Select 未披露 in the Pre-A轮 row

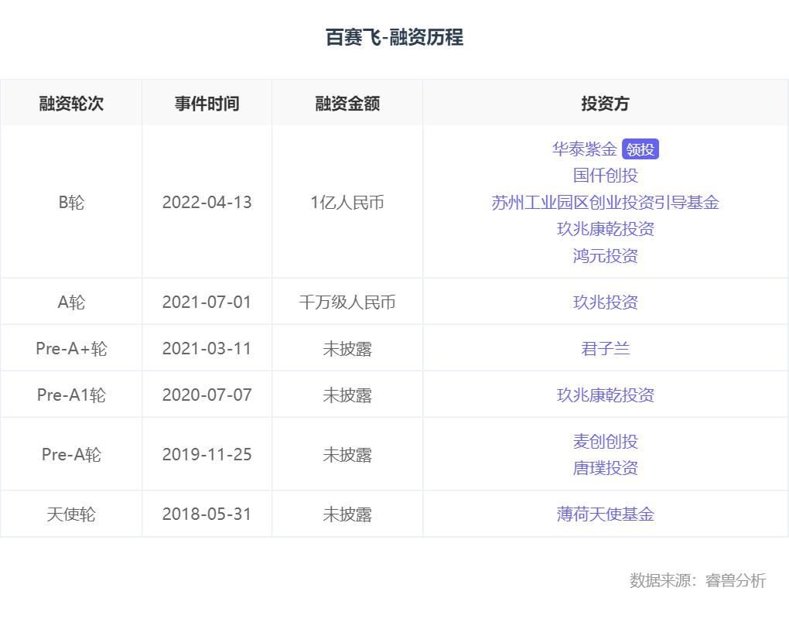coord(347,454)
